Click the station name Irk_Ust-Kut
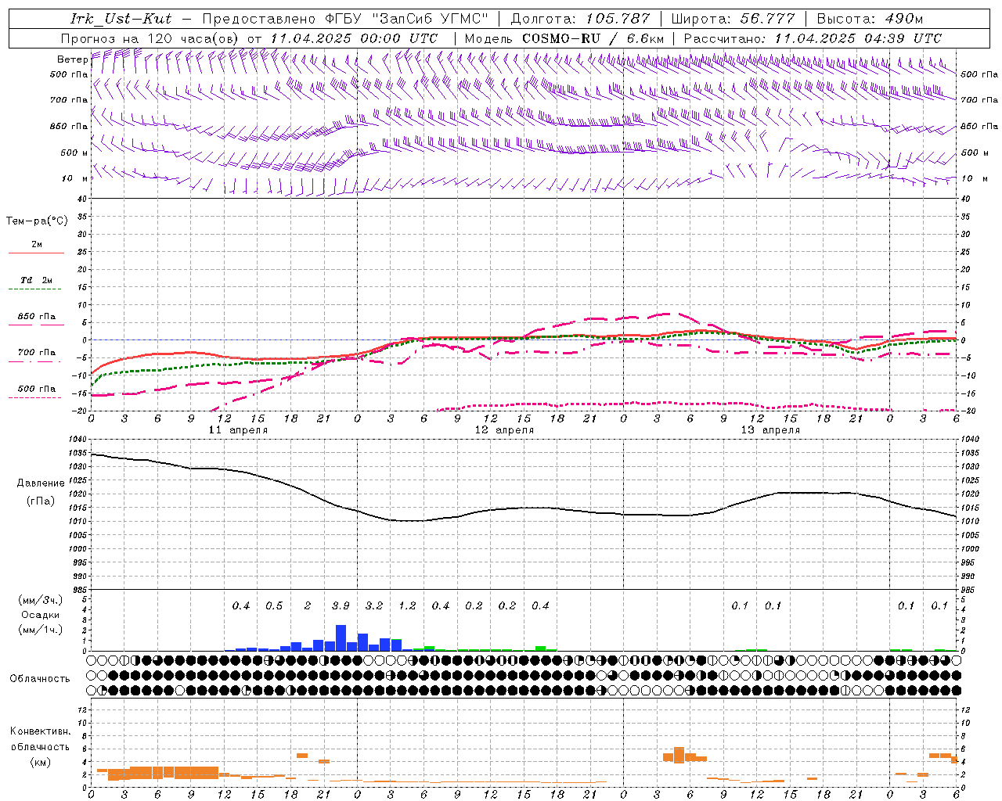The height and width of the screenshot is (801, 1002). point(121,19)
